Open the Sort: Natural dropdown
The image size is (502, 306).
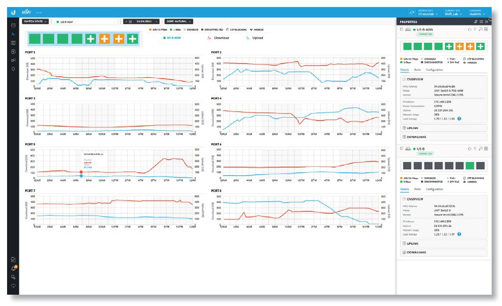178,21
